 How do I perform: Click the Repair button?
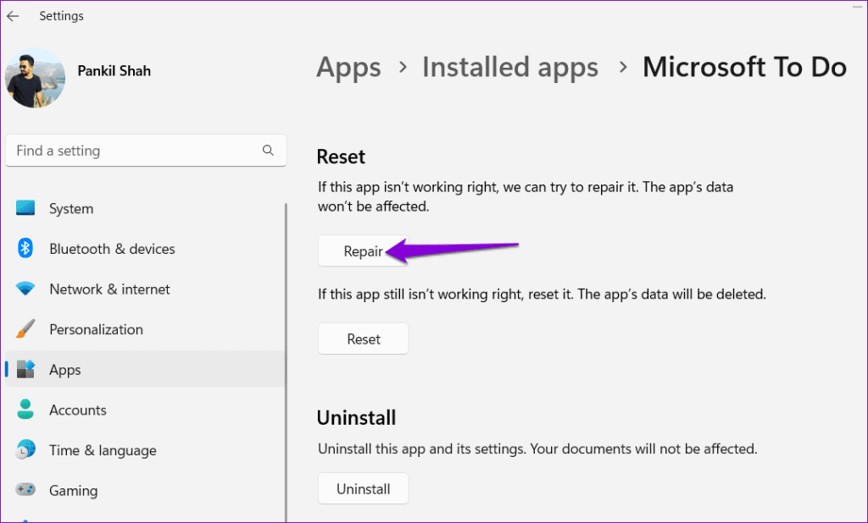click(x=363, y=251)
